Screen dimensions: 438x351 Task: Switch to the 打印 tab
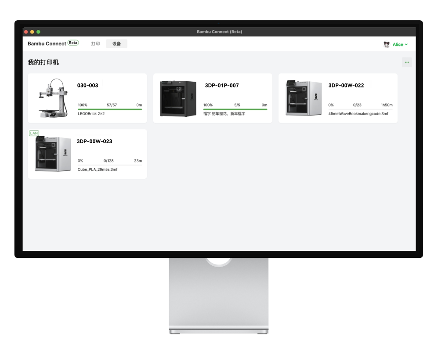tap(95, 43)
